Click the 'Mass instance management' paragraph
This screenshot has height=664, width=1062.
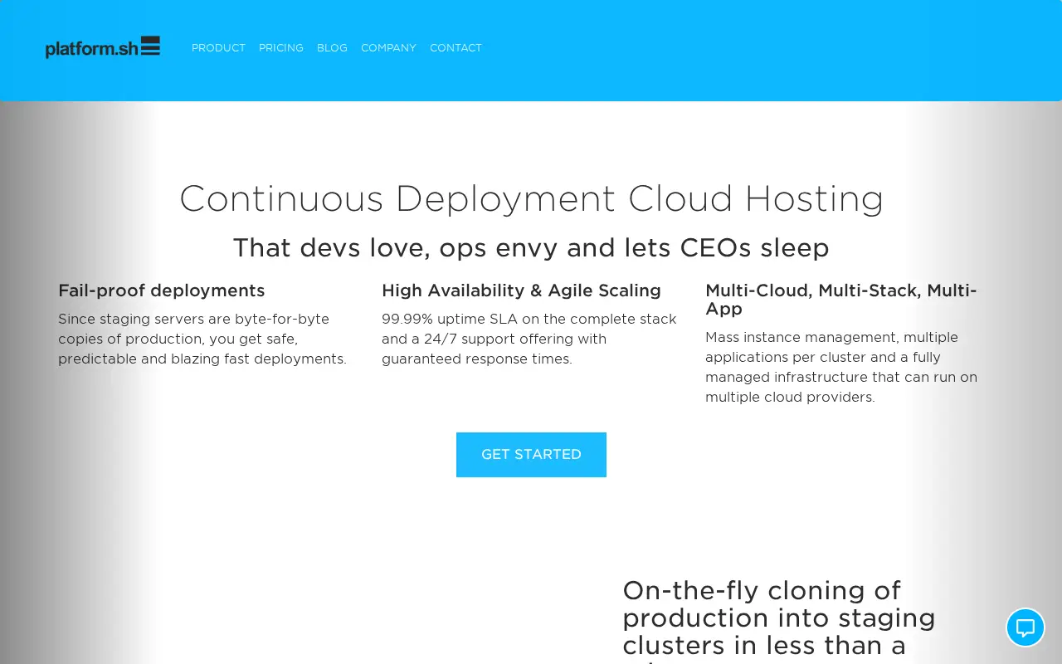click(841, 367)
